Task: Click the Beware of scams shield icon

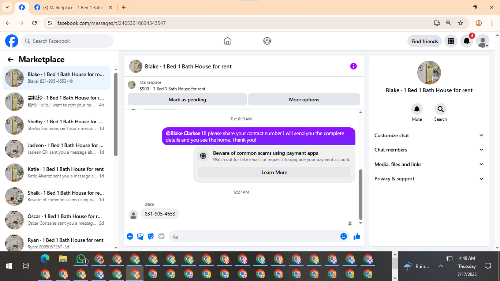Action: [204, 156]
